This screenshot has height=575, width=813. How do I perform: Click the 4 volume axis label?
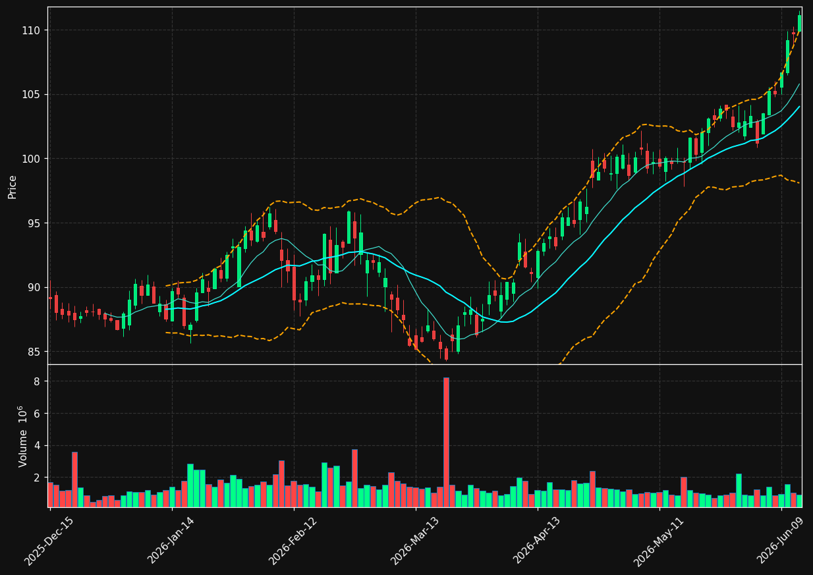click(x=37, y=445)
